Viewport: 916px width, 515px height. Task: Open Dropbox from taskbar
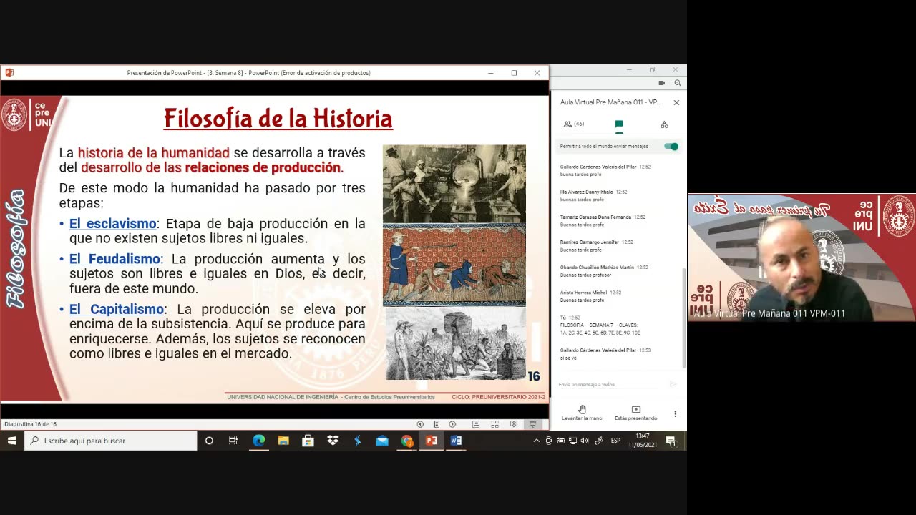click(x=333, y=441)
